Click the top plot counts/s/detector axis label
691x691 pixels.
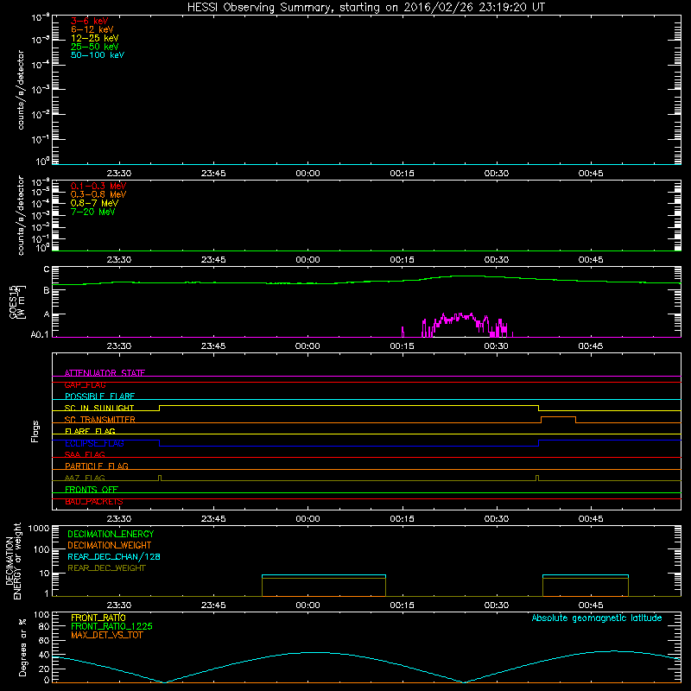click(x=20, y=90)
